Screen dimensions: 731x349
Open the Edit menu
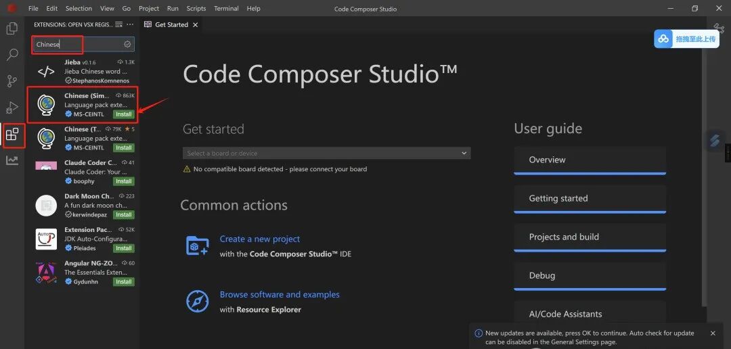[52, 8]
